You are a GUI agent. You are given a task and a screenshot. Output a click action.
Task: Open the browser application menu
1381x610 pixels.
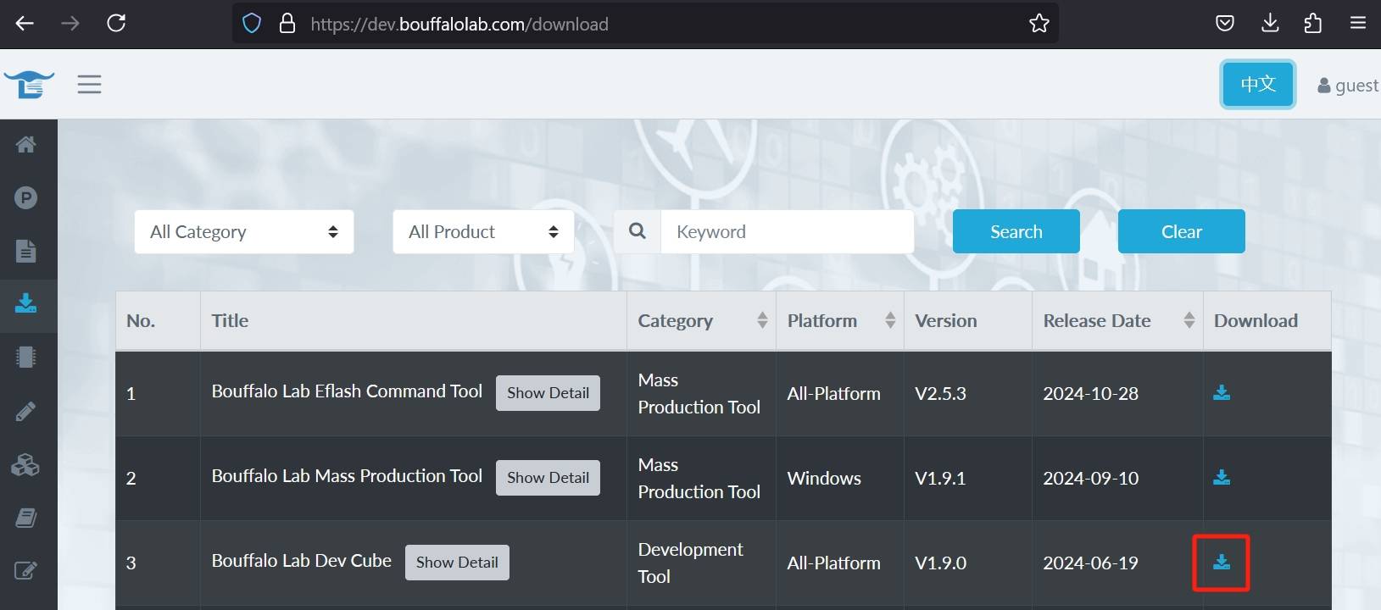pos(1358,24)
